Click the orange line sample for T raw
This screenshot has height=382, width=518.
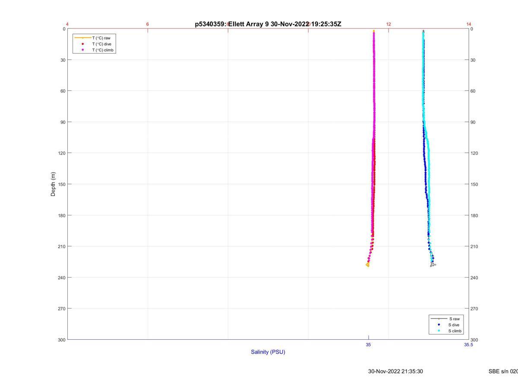tap(83, 38)
